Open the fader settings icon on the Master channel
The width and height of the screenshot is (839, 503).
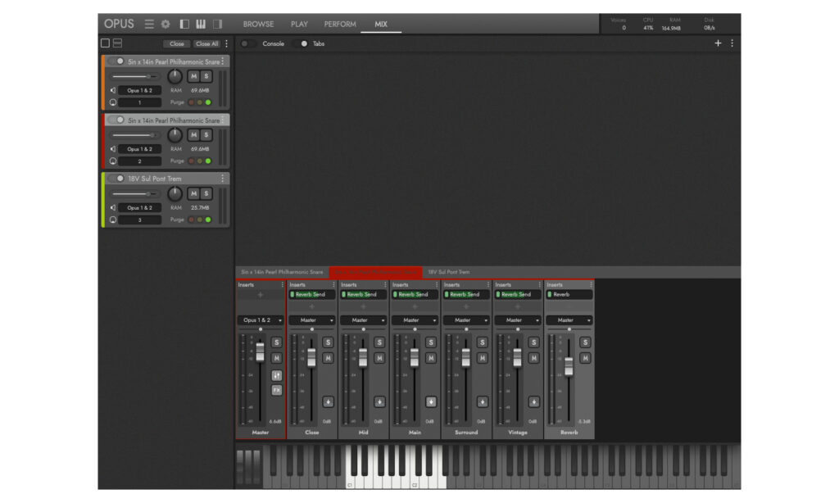coord(277,375)
